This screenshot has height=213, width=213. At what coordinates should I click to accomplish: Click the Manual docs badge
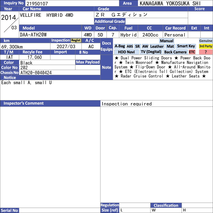[x=167, y=41]
